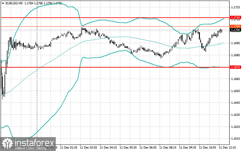Click the 1.1725 price axis value
Viewport: 242px width, 151px height.
click(235, 7)
